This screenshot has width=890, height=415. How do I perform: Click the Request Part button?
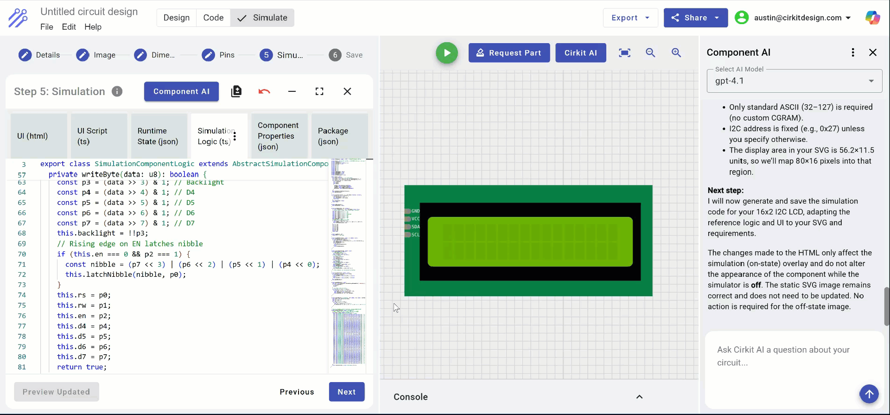click(509, 53)
